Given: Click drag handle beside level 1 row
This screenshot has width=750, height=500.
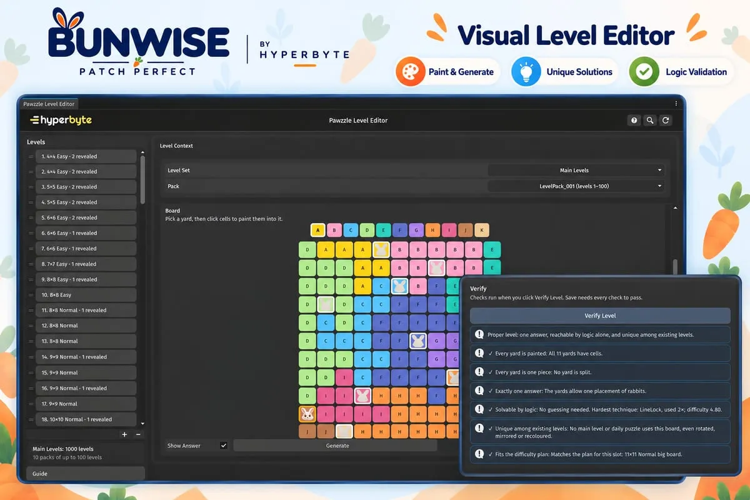Looking at the screenshot, I should [31, 156].
